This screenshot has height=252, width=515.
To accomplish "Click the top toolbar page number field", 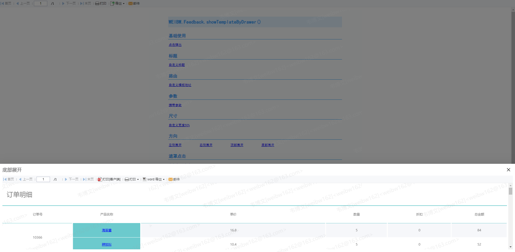I will click(41, 3).
